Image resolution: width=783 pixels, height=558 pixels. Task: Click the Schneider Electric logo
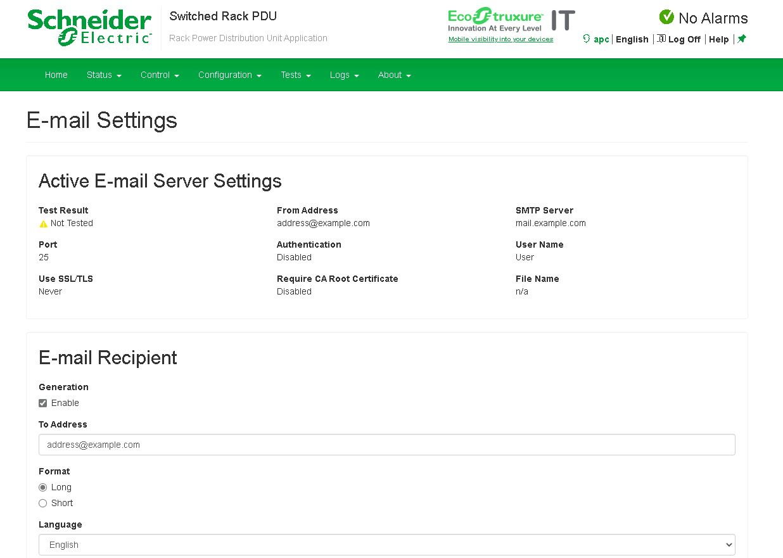89,28
